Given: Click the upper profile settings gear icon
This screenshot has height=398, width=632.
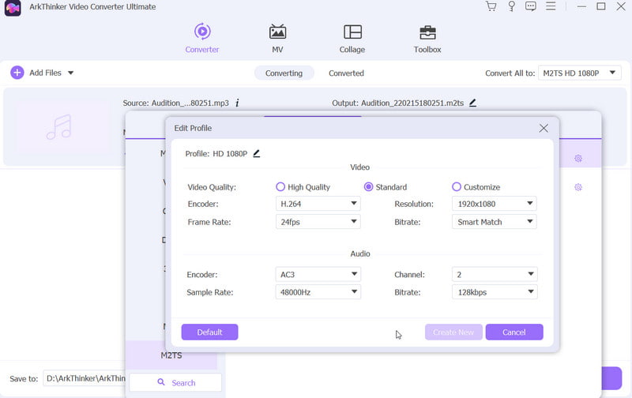Looking at the screenshot, I should click(578, 158).
